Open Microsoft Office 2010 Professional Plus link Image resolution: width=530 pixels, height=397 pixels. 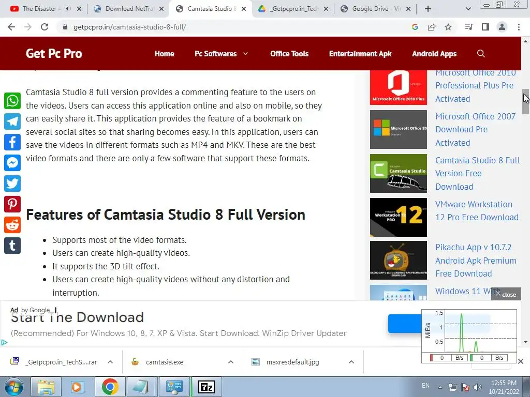[x=476, y=86]
